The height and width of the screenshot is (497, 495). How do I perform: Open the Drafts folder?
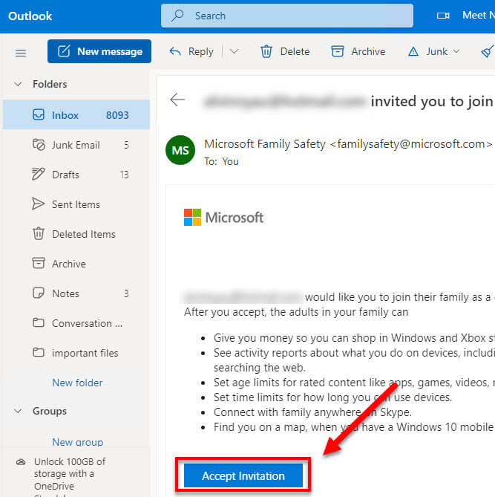[x=76, y=175]
